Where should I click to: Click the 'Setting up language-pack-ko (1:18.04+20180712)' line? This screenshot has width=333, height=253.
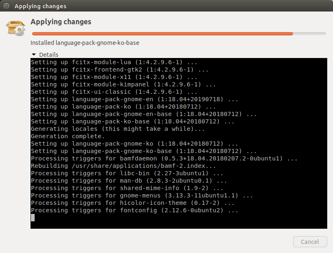click(x=123, y=107)
